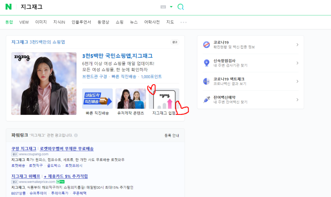Switch to the 지도 tab
331x197 pixels.
pos(170,22)
